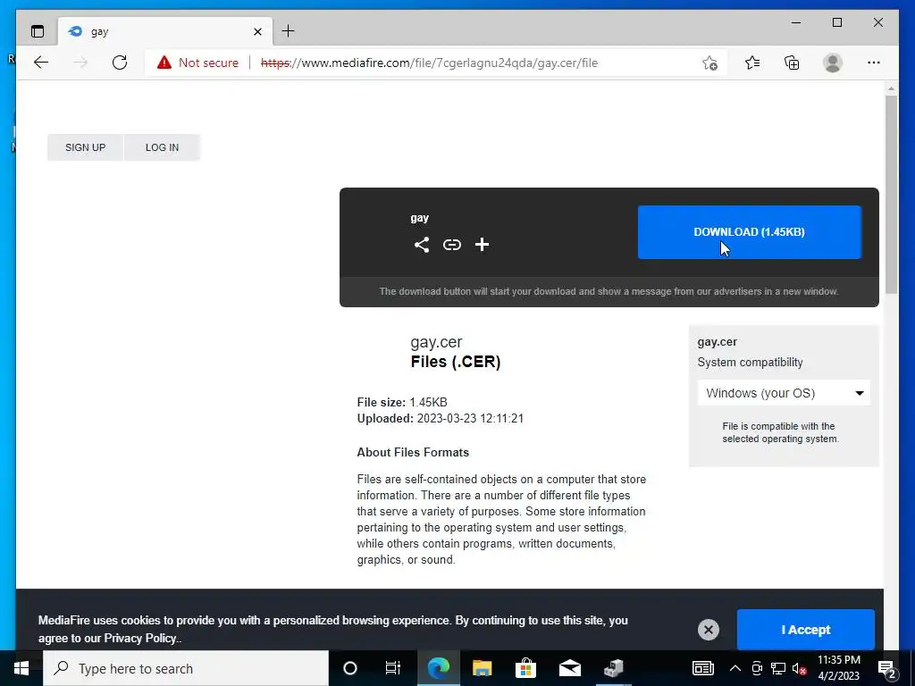Screen dimensions: 915x686
Task: Click the 'Uploaded: 2023-03-23 12:11:21' text
Action: click(440, 419)
